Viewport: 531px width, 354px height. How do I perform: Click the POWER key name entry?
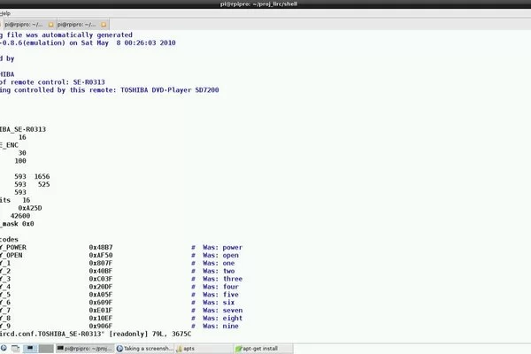(13, 247)
